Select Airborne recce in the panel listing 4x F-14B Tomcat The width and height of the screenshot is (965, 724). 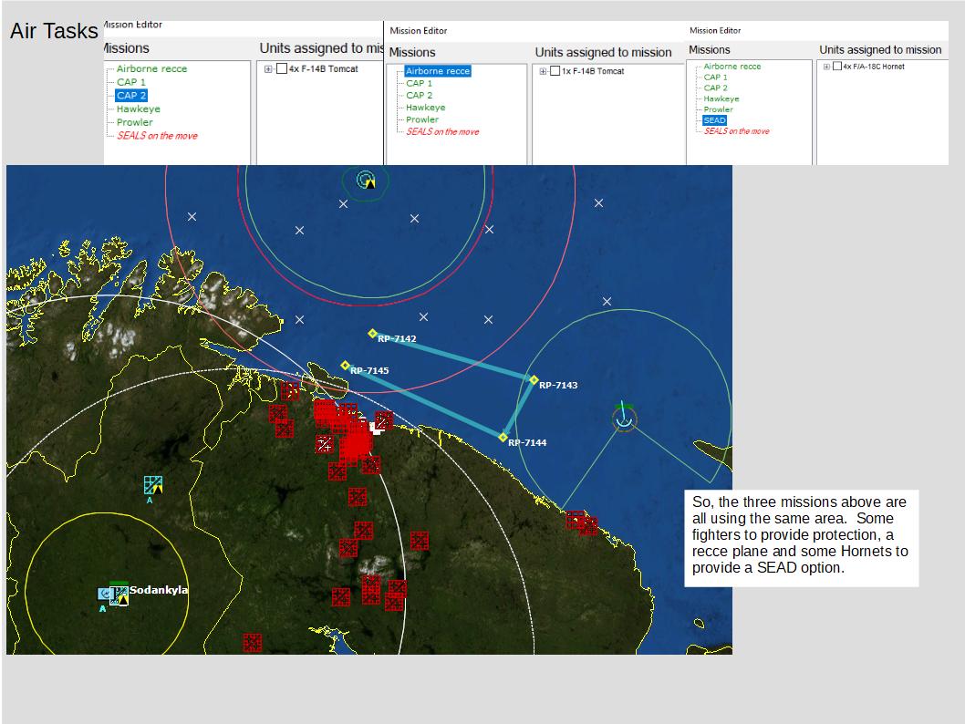[152, 69]
